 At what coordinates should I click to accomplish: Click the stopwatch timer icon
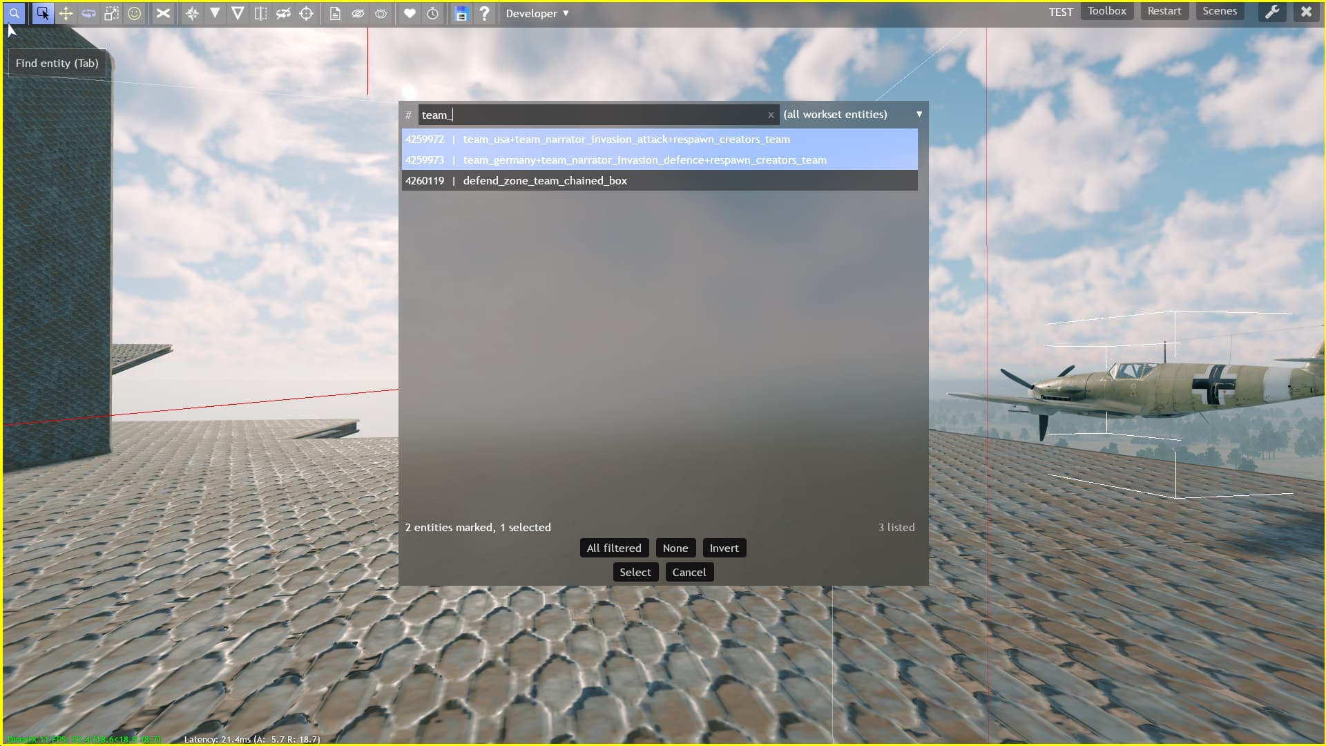click(432, 13)
